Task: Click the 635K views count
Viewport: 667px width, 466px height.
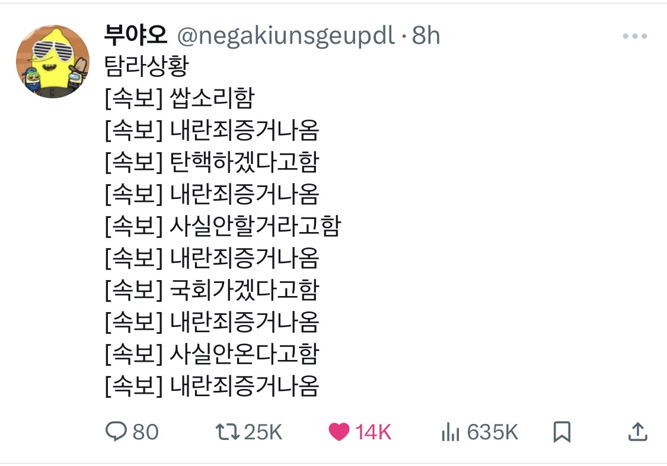Action: [x=492, y=432]
